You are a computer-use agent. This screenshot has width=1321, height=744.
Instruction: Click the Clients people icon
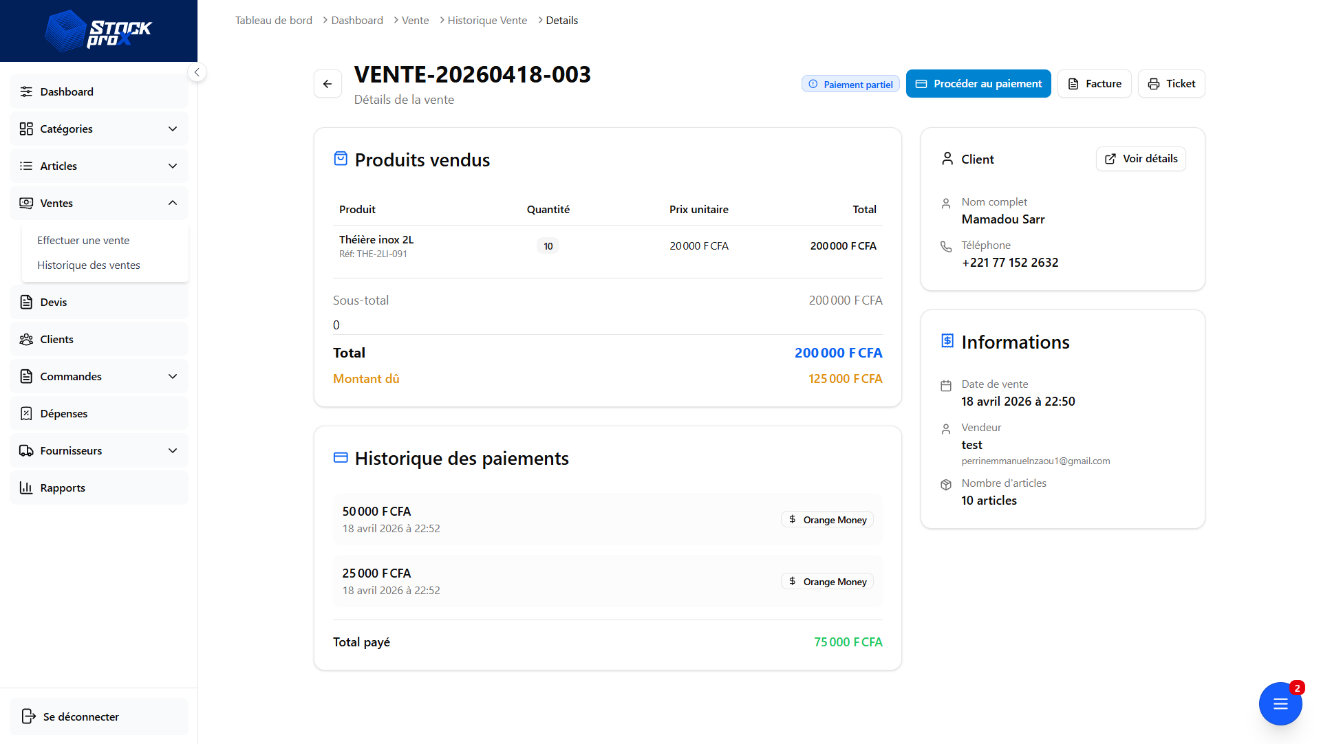coord(26,339)
